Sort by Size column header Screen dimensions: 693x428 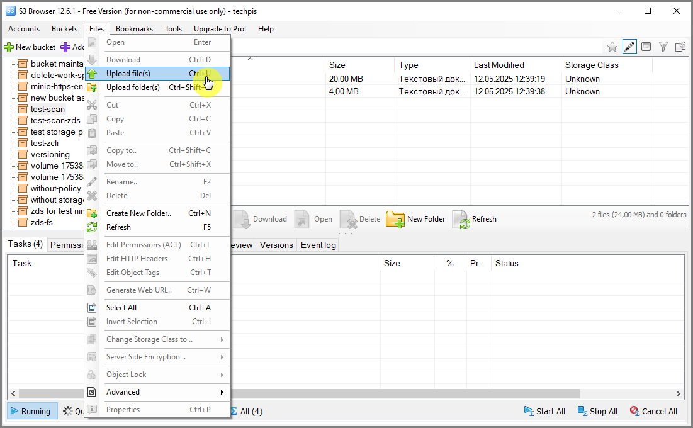[x=360, y=65]
